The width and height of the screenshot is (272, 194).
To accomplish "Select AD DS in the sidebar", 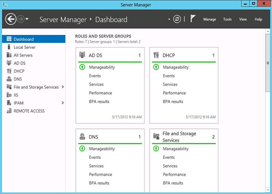I will [34, 63].
